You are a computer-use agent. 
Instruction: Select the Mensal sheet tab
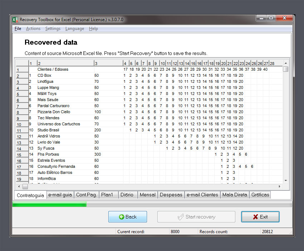click(x=148, y=195)
